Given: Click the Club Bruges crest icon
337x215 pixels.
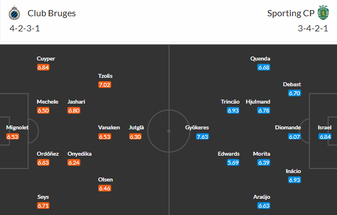Looking at the screenshot, I should pos(15,13).
